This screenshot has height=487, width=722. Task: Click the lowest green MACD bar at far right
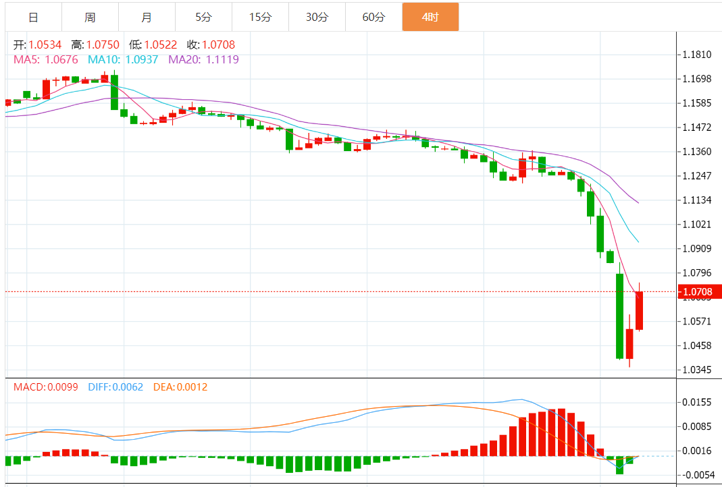(620, 465)
